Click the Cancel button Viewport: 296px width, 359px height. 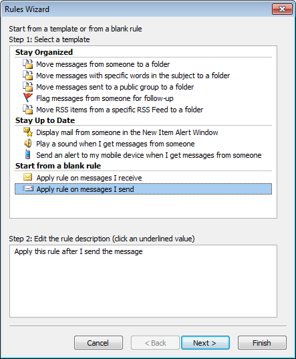click(x=98, y=343)
